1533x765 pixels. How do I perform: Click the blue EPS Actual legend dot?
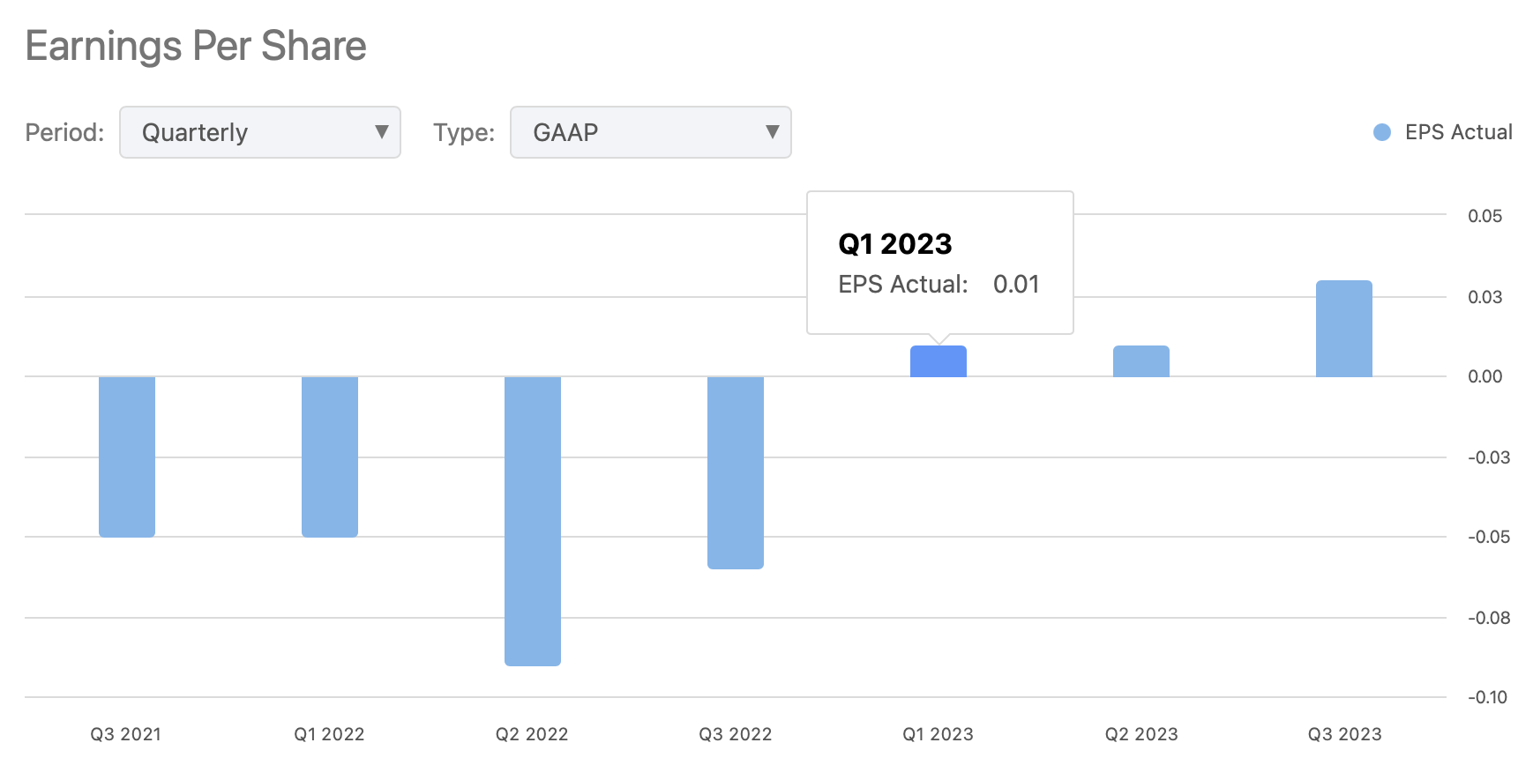pyautogui.click(x=1381, y=132)
